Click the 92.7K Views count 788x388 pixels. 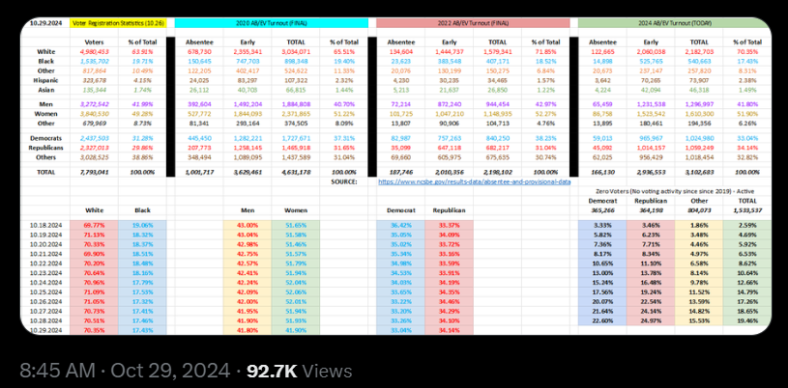coord(299,371)
